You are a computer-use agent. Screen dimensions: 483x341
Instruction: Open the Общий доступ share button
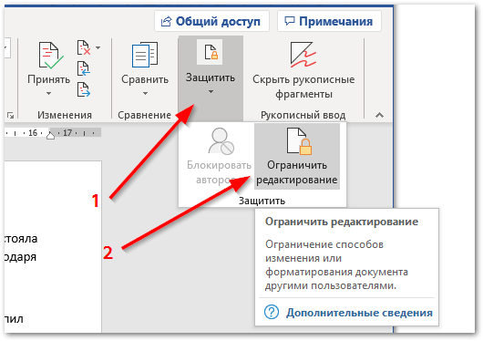tap(211, 21)
